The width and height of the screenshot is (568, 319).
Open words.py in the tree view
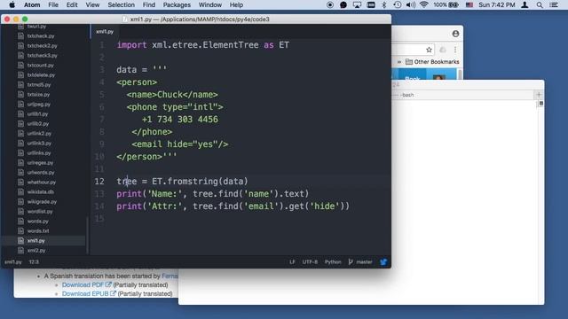pyautogui.click(x=37, y=222)
